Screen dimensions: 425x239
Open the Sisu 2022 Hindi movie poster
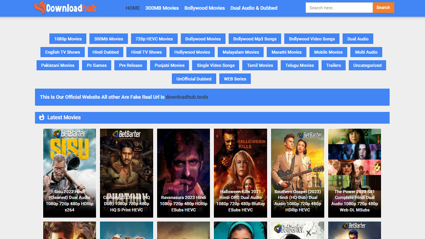[70, 173]
